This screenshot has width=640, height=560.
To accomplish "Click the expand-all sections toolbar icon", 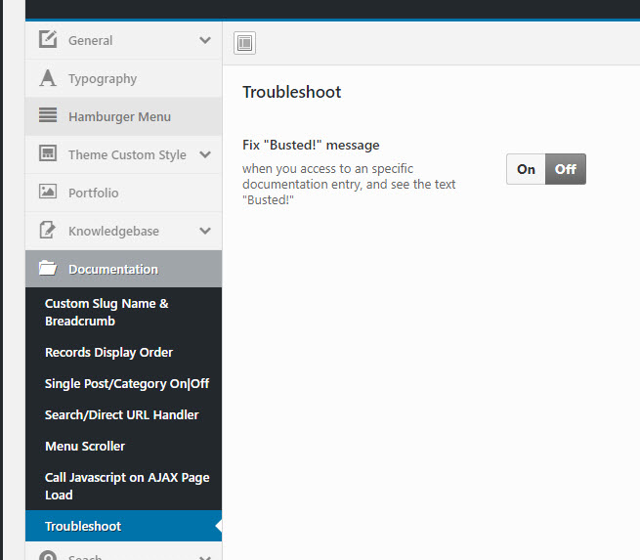I will pos(245,42).
